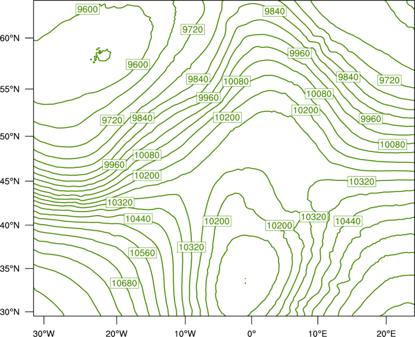Select the 55°N latitude axis label
Screen dimensions: 415x337
pos(10,89)
